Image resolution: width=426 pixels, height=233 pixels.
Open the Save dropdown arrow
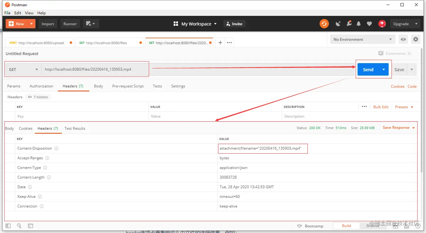point(412,70)
